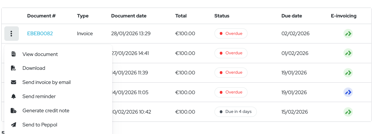Click the Overdue badge for invoice EBEB0082
The width and height of the screenshot is (373, 134).
click(231, 34)
